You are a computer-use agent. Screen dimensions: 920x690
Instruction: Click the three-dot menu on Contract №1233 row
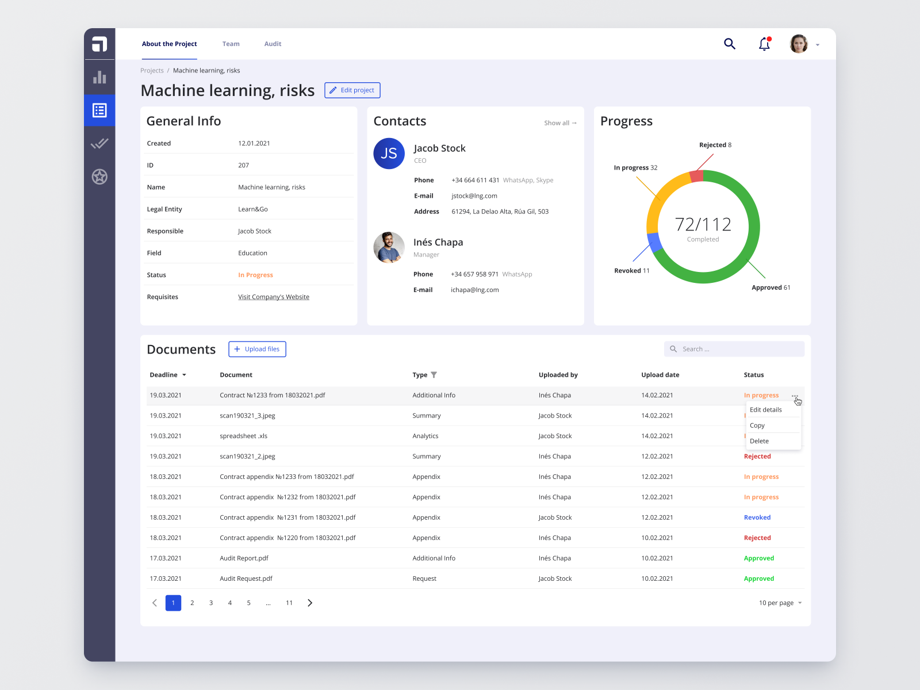click(x=796, y=397)
